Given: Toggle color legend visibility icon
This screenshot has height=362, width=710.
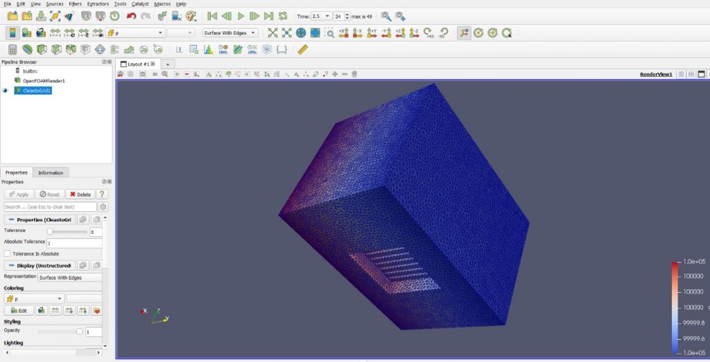Looking at the screenshot, I should (x=12, y=33).
